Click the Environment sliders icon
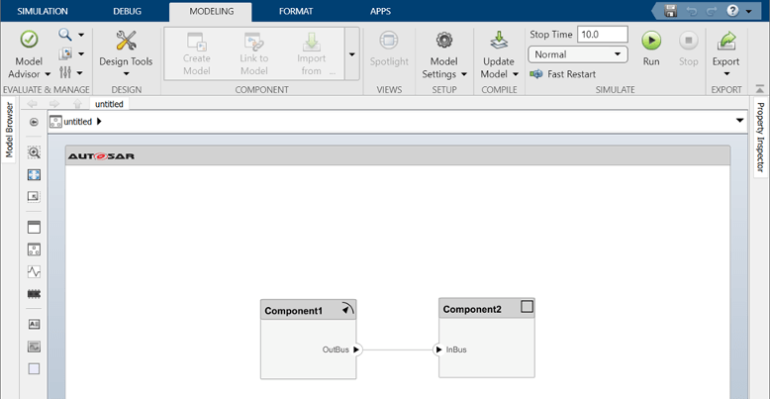The image size is (770, 399). click(x=65, y=72)
